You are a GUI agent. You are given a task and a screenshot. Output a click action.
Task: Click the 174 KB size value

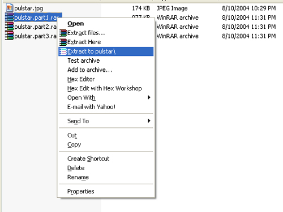(x=141, y=8)
